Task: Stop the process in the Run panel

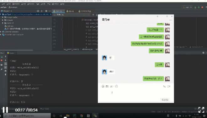Action: [x=2, y=60]
